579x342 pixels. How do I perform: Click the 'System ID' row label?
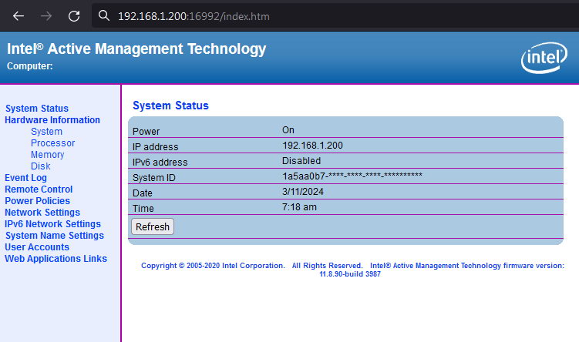[154, 177]
